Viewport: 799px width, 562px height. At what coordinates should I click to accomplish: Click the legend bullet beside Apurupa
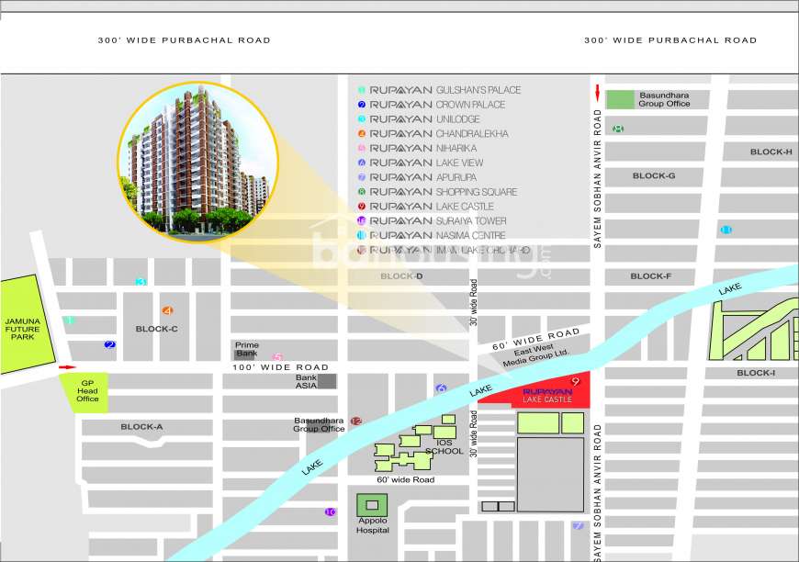point(361,177)
